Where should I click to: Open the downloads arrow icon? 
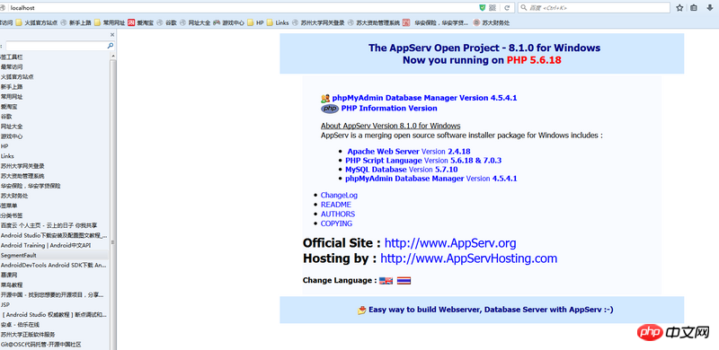pos(710,8)
